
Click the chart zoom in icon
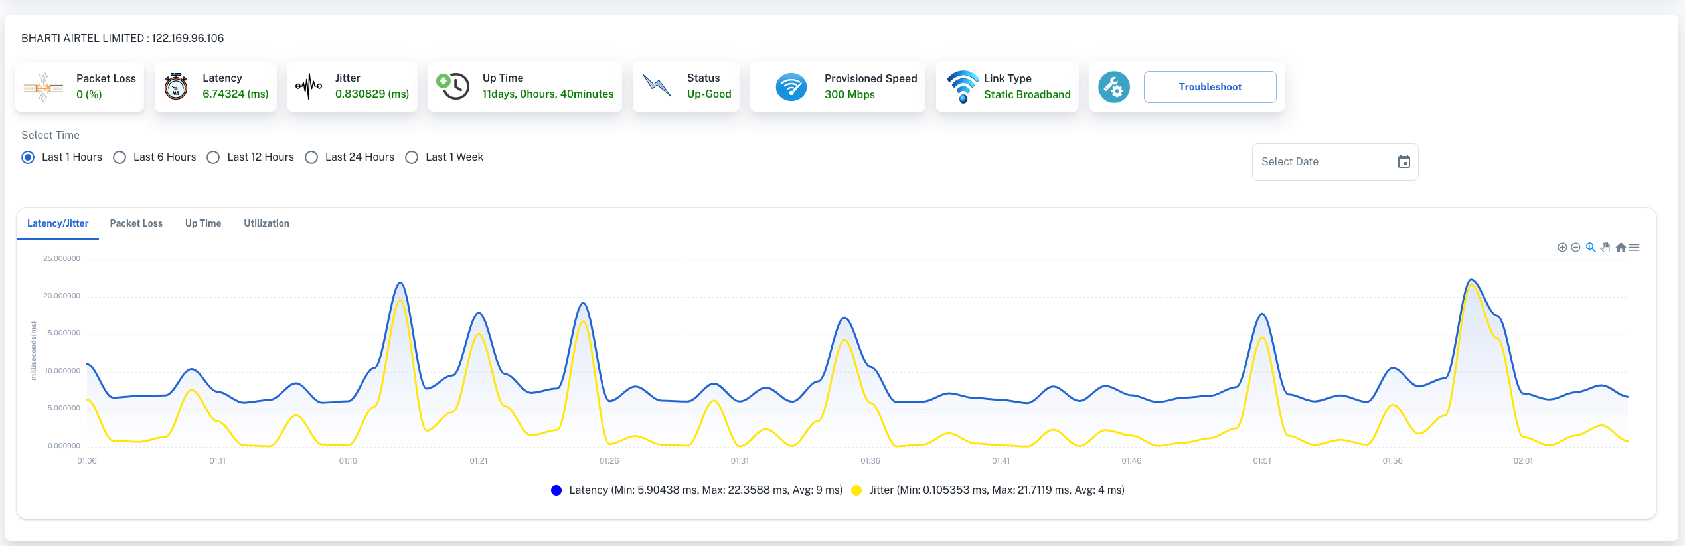(1562, 248)
